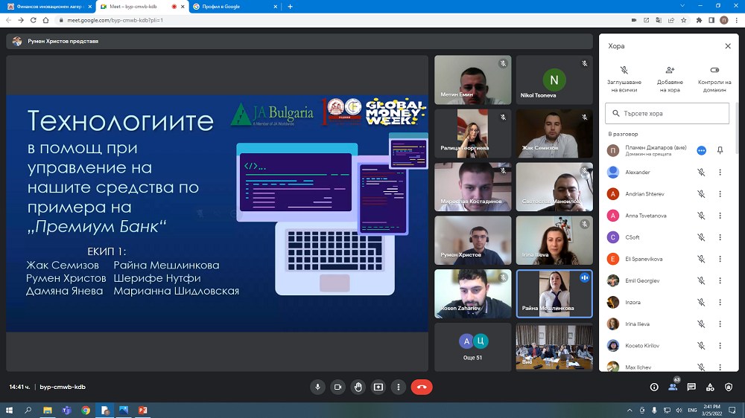Show people panel icon

(673, 388)
